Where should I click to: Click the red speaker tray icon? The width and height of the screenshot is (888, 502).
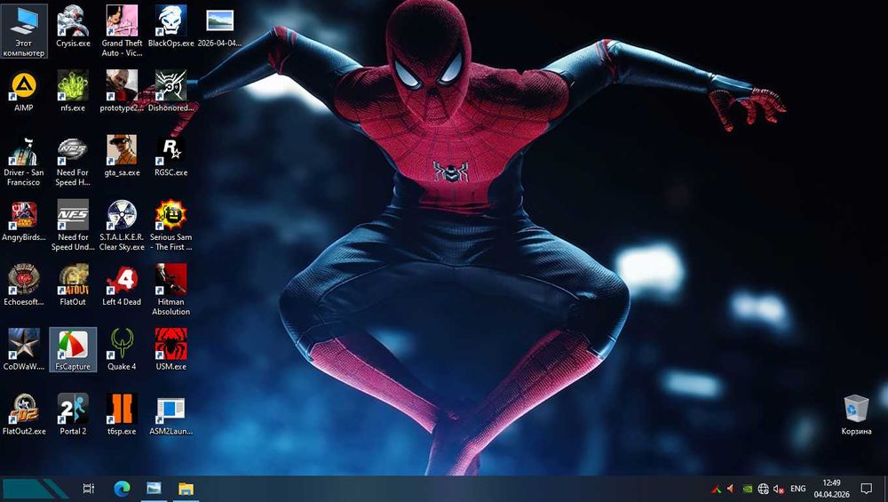(x=731, y=489)
